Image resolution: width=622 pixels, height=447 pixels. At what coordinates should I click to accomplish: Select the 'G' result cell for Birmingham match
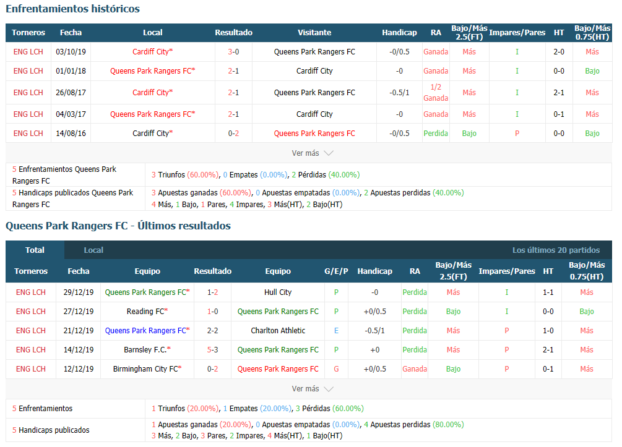click(x=337, y=369)
